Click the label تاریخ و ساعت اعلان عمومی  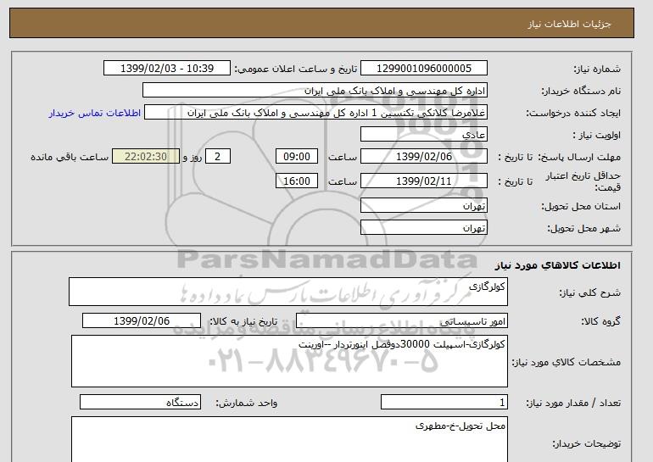pos(296,69)
